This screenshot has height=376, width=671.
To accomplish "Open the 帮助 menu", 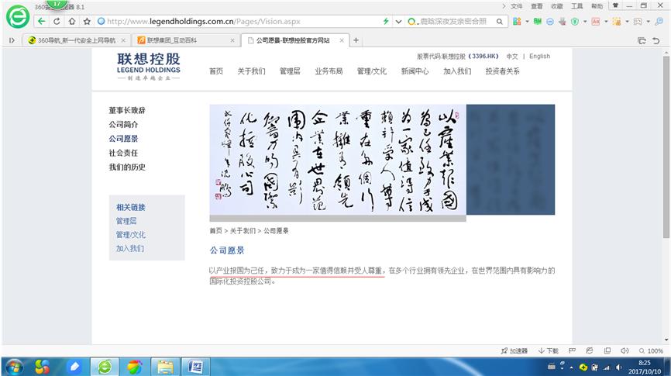I will [x=597, y=6].
